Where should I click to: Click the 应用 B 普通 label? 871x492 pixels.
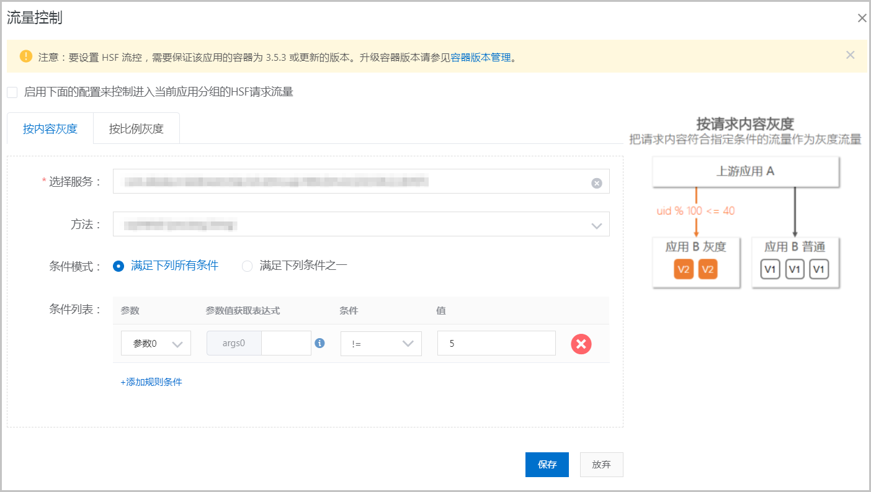pyautogui.click(x=795, y=247)
